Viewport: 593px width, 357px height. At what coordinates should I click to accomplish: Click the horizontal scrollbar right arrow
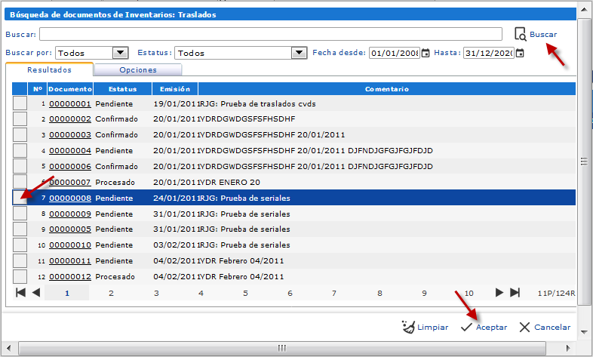[x=567, y=348]
